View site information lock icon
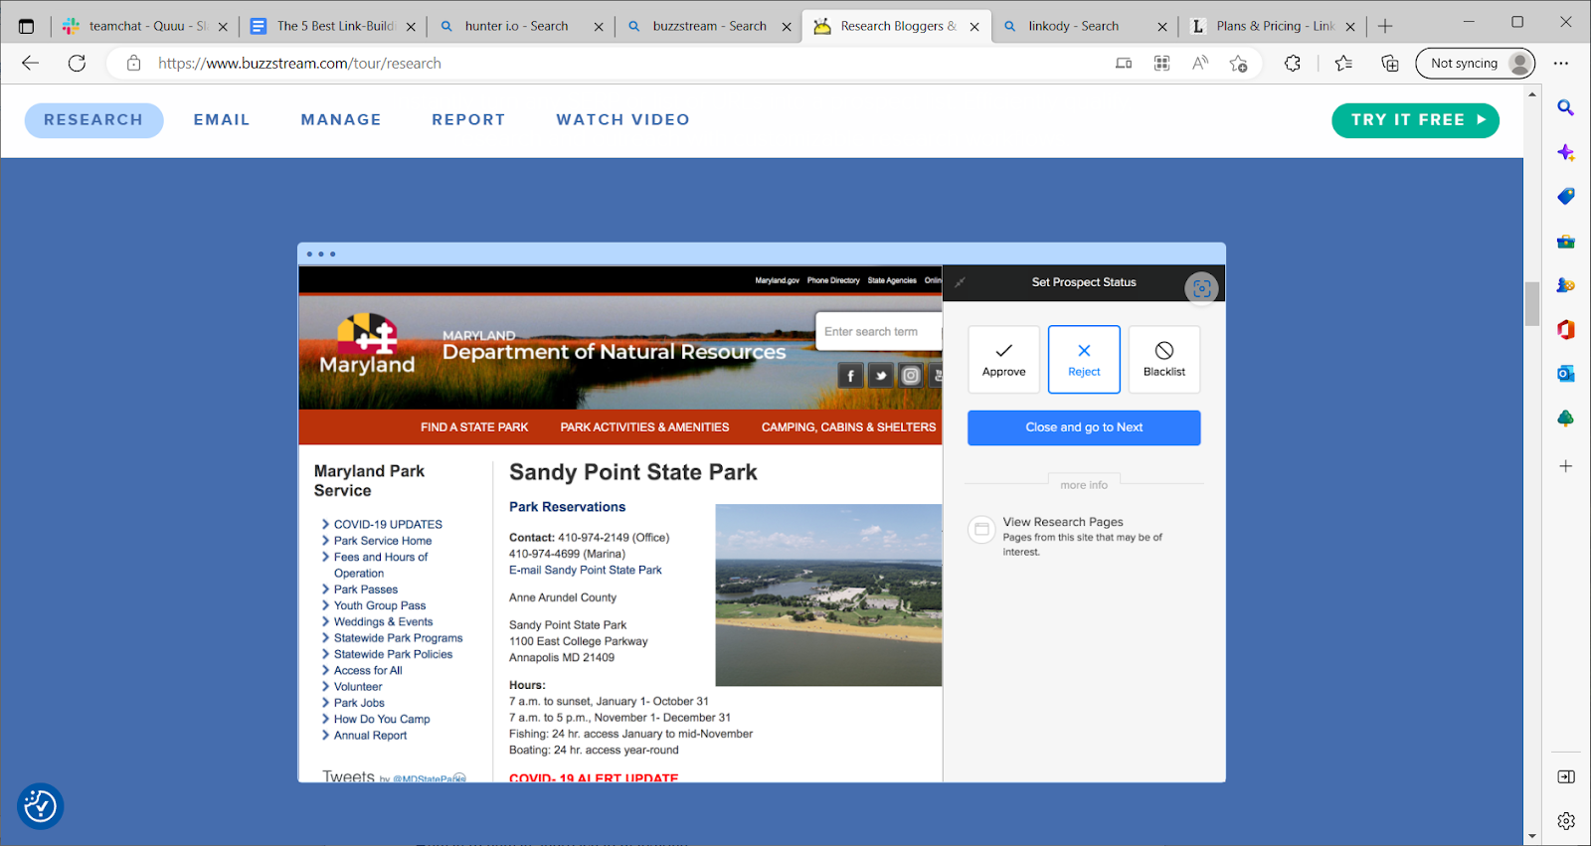The image size is (1591, 846). pos(134,63)
